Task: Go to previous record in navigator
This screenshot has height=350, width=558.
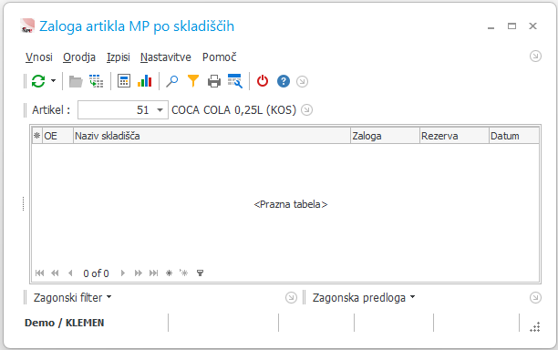Action: coord(70,273)
